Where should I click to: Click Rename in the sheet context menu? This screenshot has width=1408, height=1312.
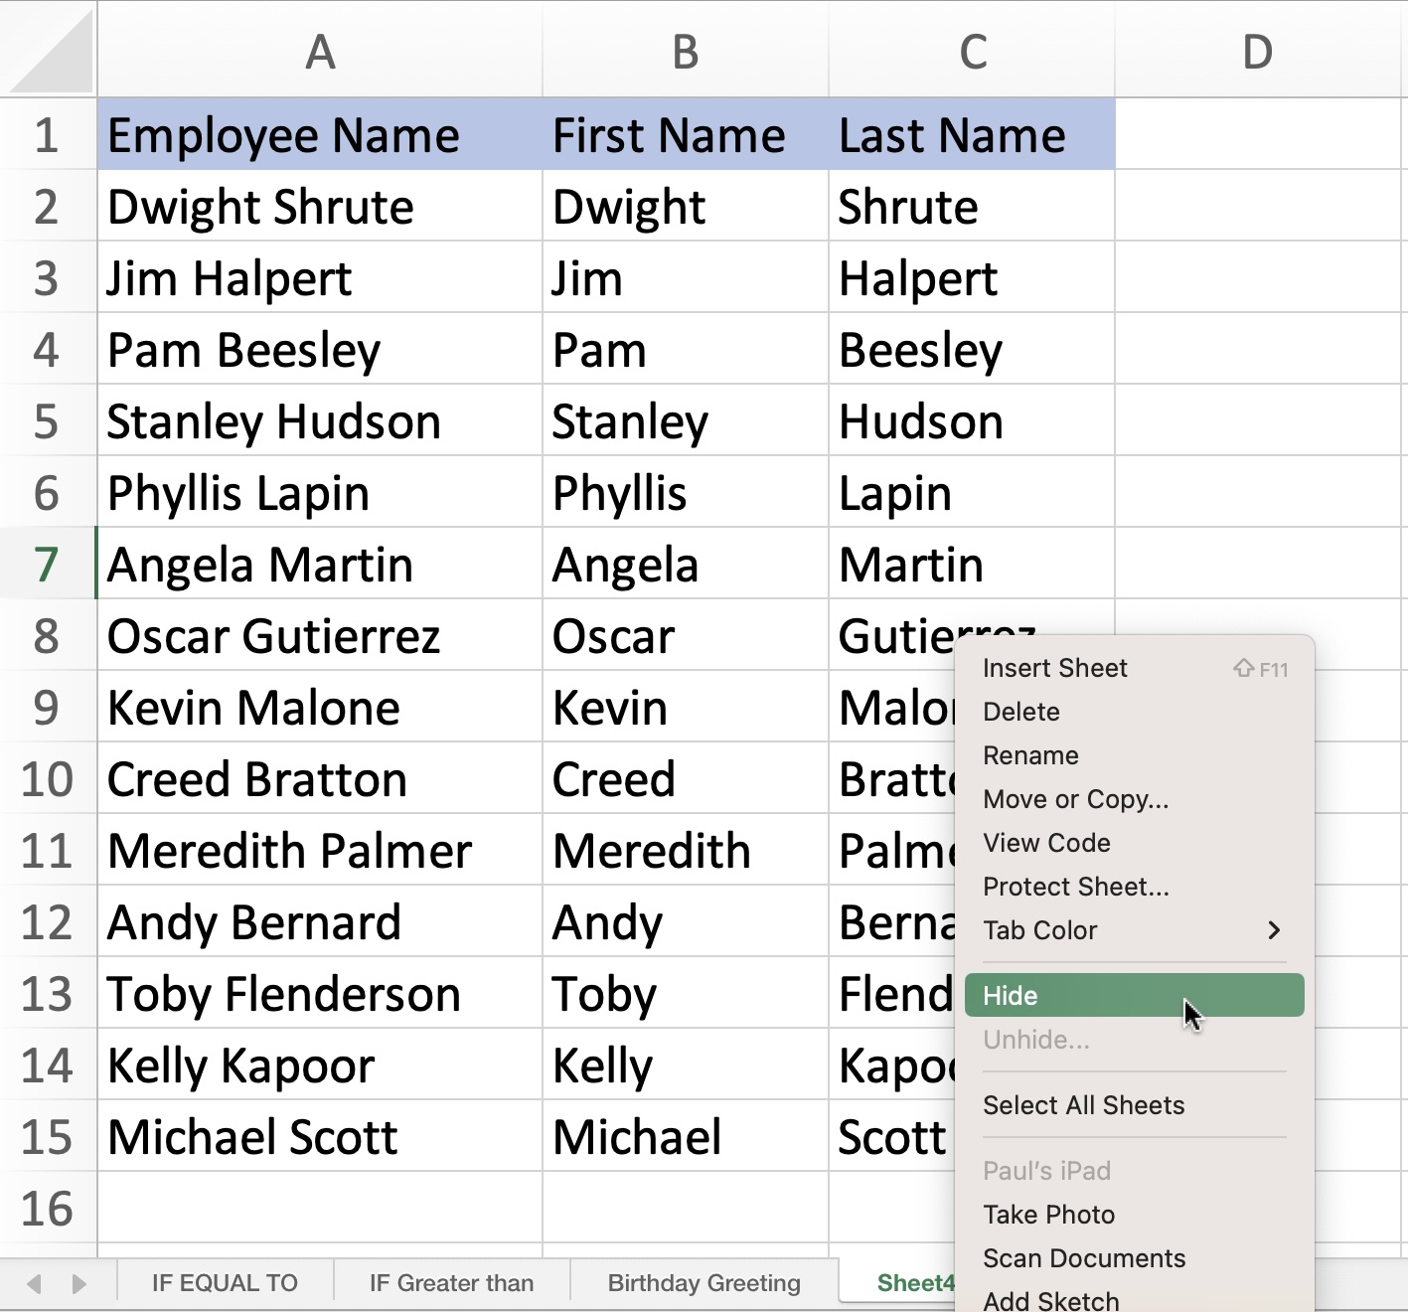(x=1134, y=755)
